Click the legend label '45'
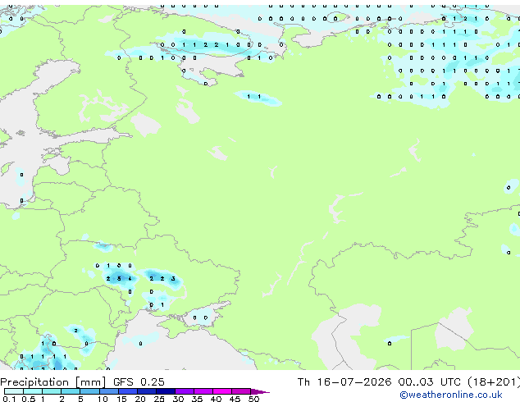520x402 pixels. point(235,399)
